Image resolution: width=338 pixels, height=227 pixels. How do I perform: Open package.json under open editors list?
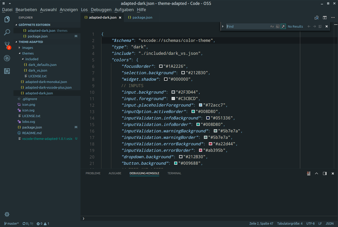38,36
